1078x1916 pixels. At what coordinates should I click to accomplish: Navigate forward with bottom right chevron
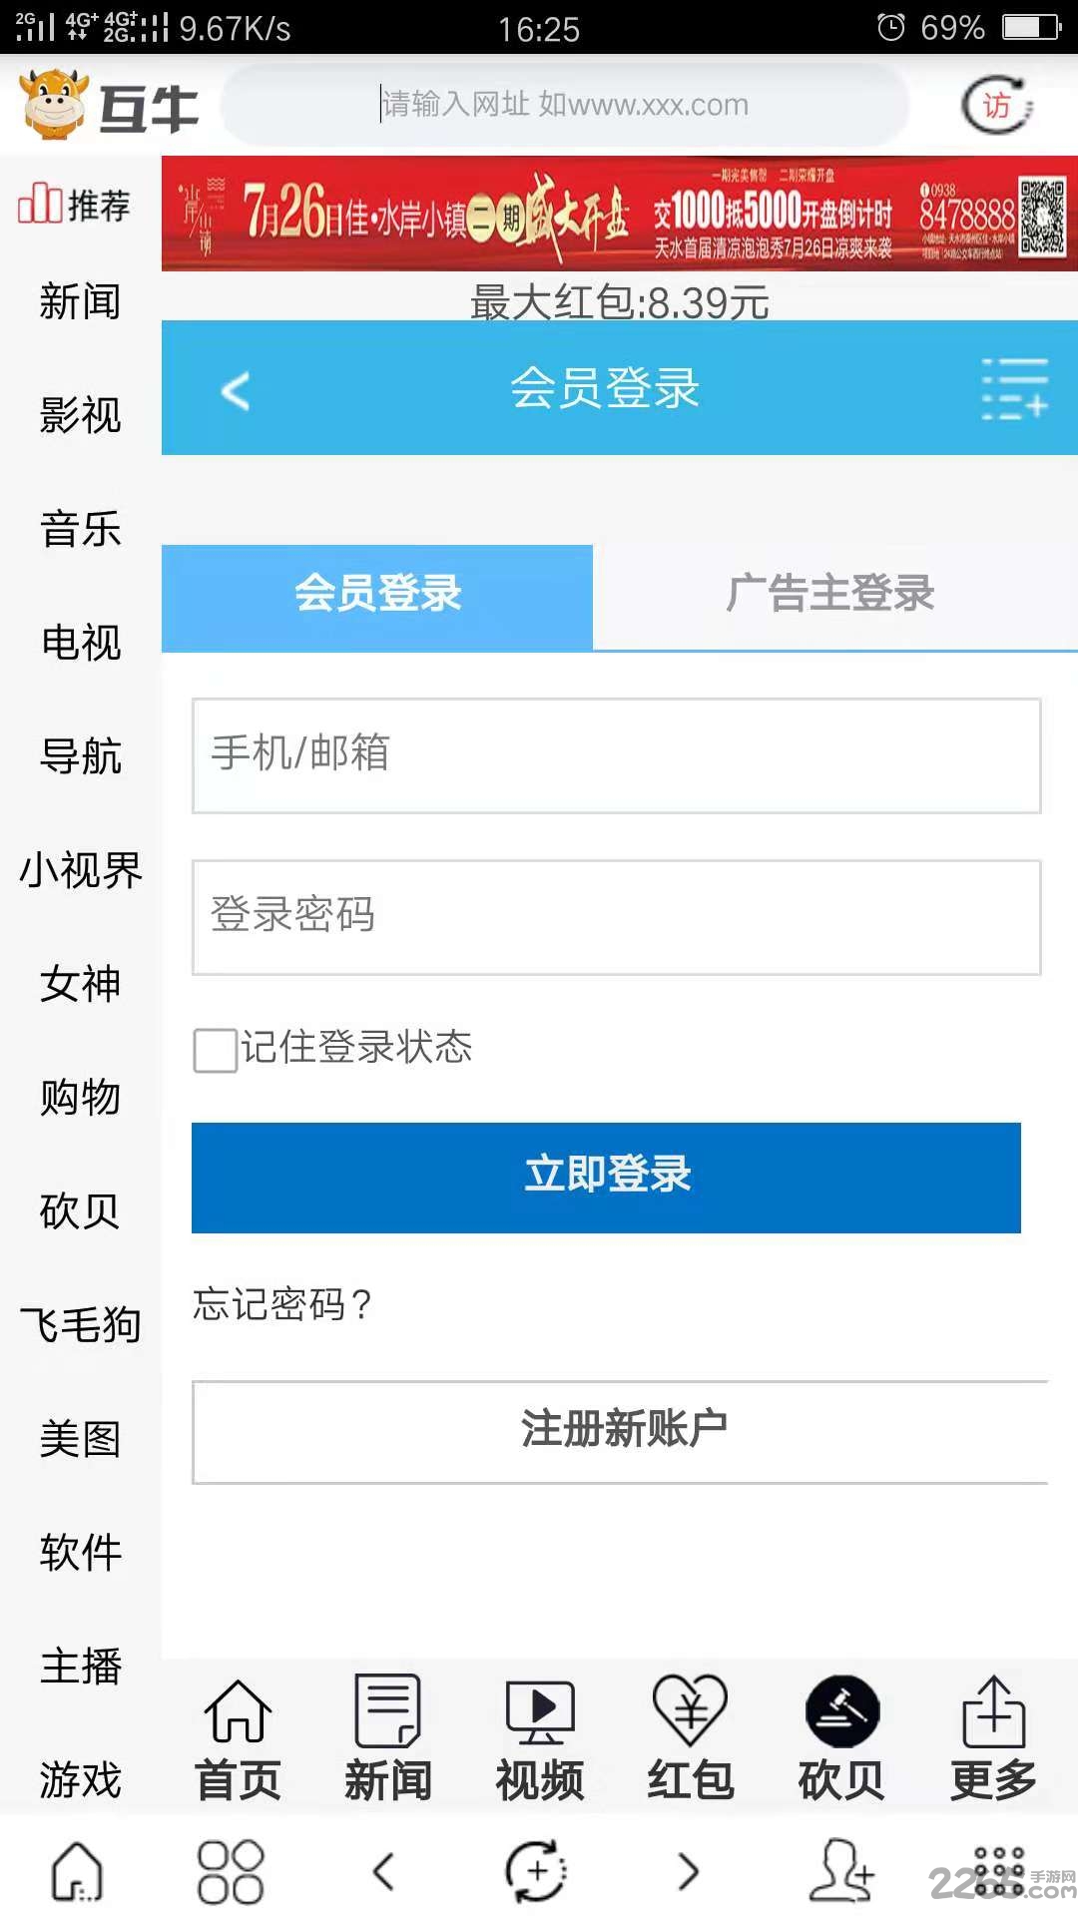688,1871
